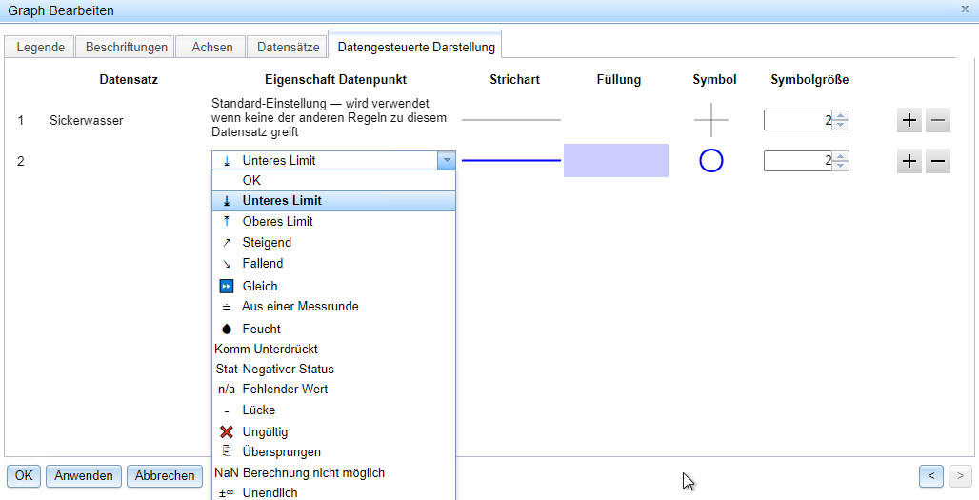Click the > next page button

(x=960, y=475)
